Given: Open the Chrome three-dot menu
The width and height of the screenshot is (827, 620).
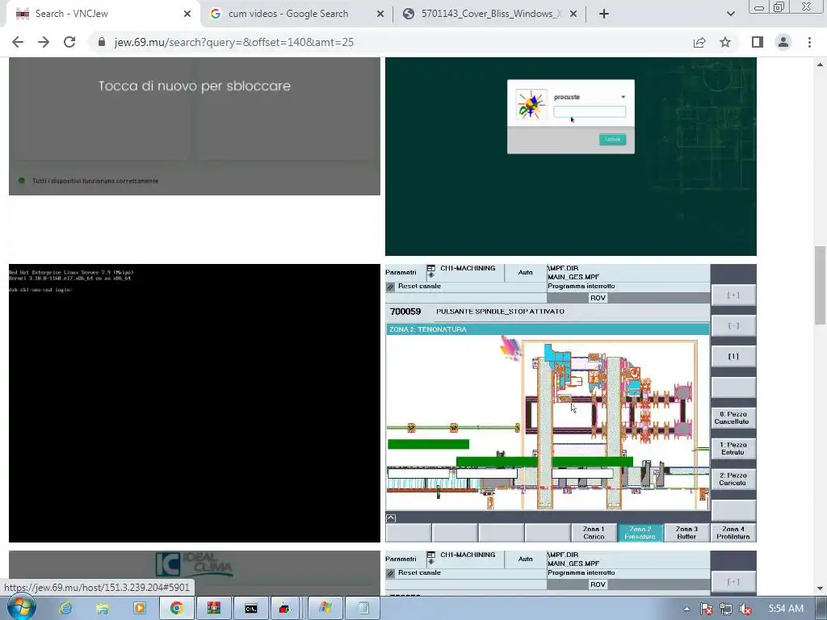Looking at the screenshot, I should 809,42.
